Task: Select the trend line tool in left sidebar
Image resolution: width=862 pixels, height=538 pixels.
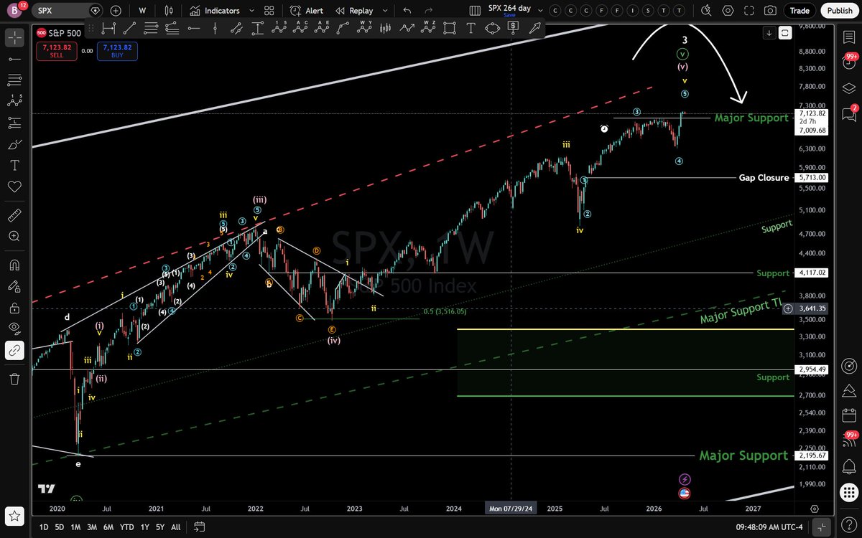Action: click(16, 57)
